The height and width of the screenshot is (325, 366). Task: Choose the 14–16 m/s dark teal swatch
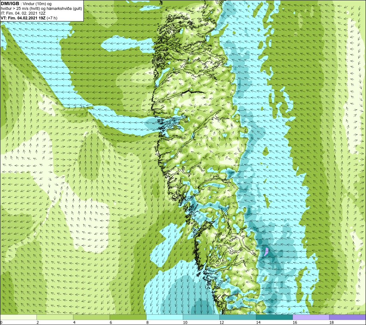click(x=274, y=317)
